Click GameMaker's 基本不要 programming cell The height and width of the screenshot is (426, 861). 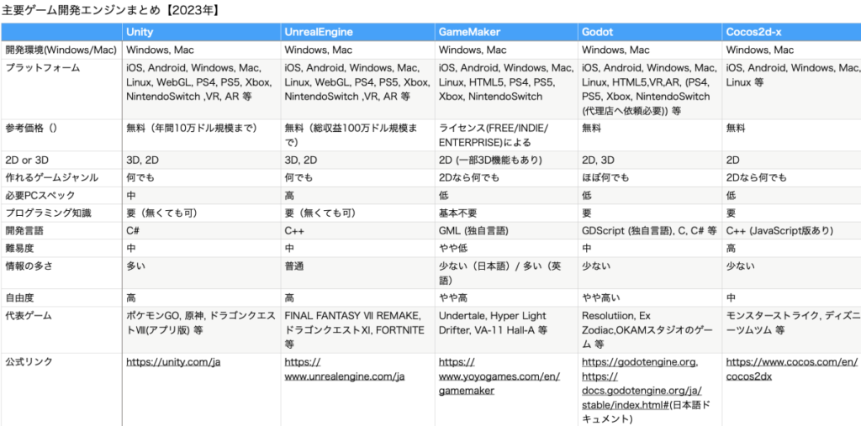point(506,213)
